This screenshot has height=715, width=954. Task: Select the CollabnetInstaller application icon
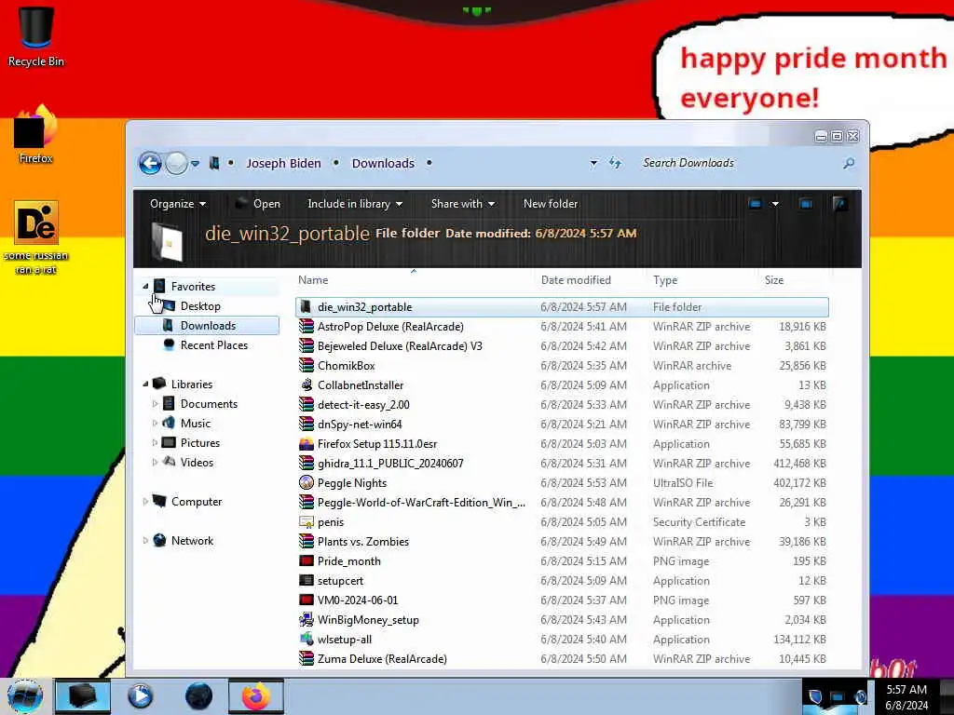307,384
